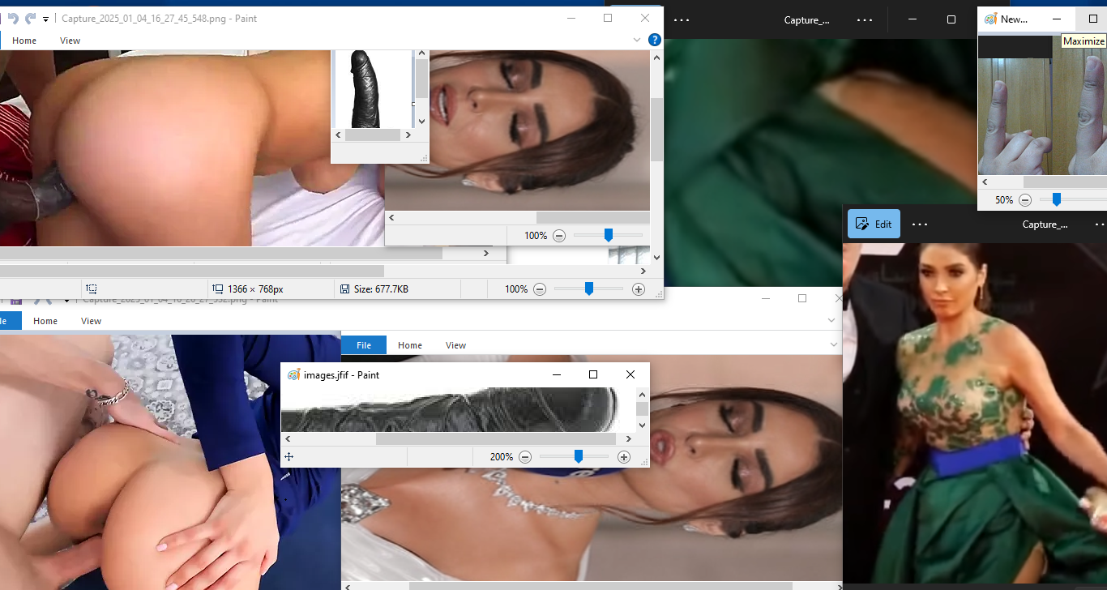
Task: Click the Undo arrow in the top Paint title bar
Action: point(12,18)
